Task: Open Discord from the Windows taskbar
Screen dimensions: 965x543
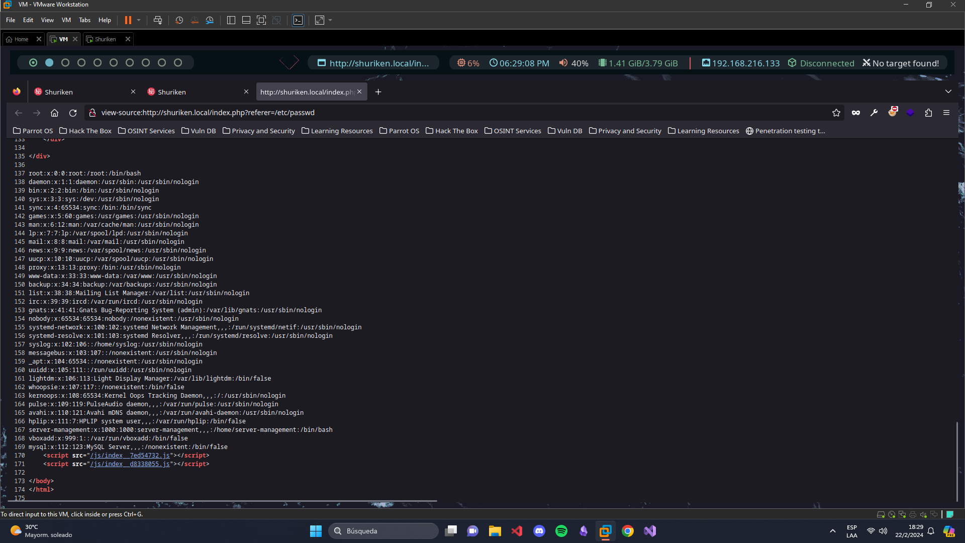Action: (x=539, y=531)
